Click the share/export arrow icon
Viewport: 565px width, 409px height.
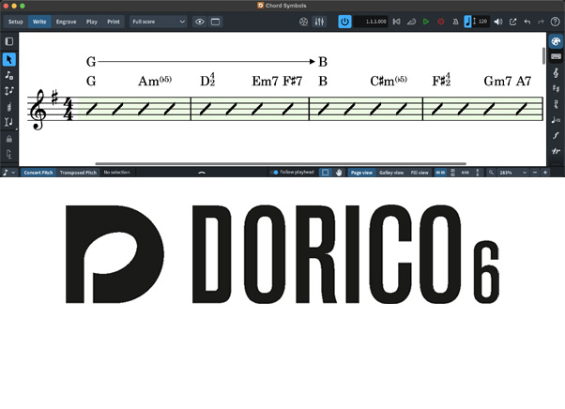512,22
